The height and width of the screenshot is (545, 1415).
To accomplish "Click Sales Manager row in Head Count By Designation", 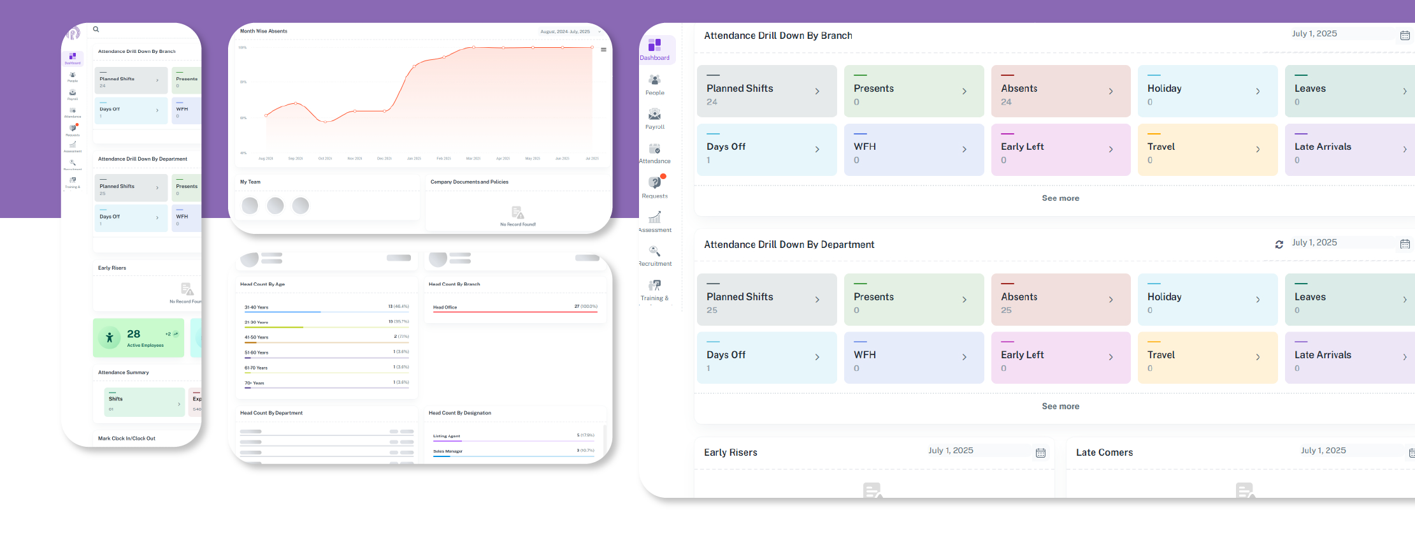I will point(514,453).
